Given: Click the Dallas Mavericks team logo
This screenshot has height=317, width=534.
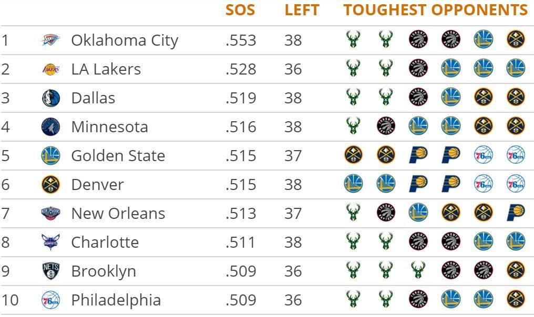Looking at the screenshot, I should point(50,98).
